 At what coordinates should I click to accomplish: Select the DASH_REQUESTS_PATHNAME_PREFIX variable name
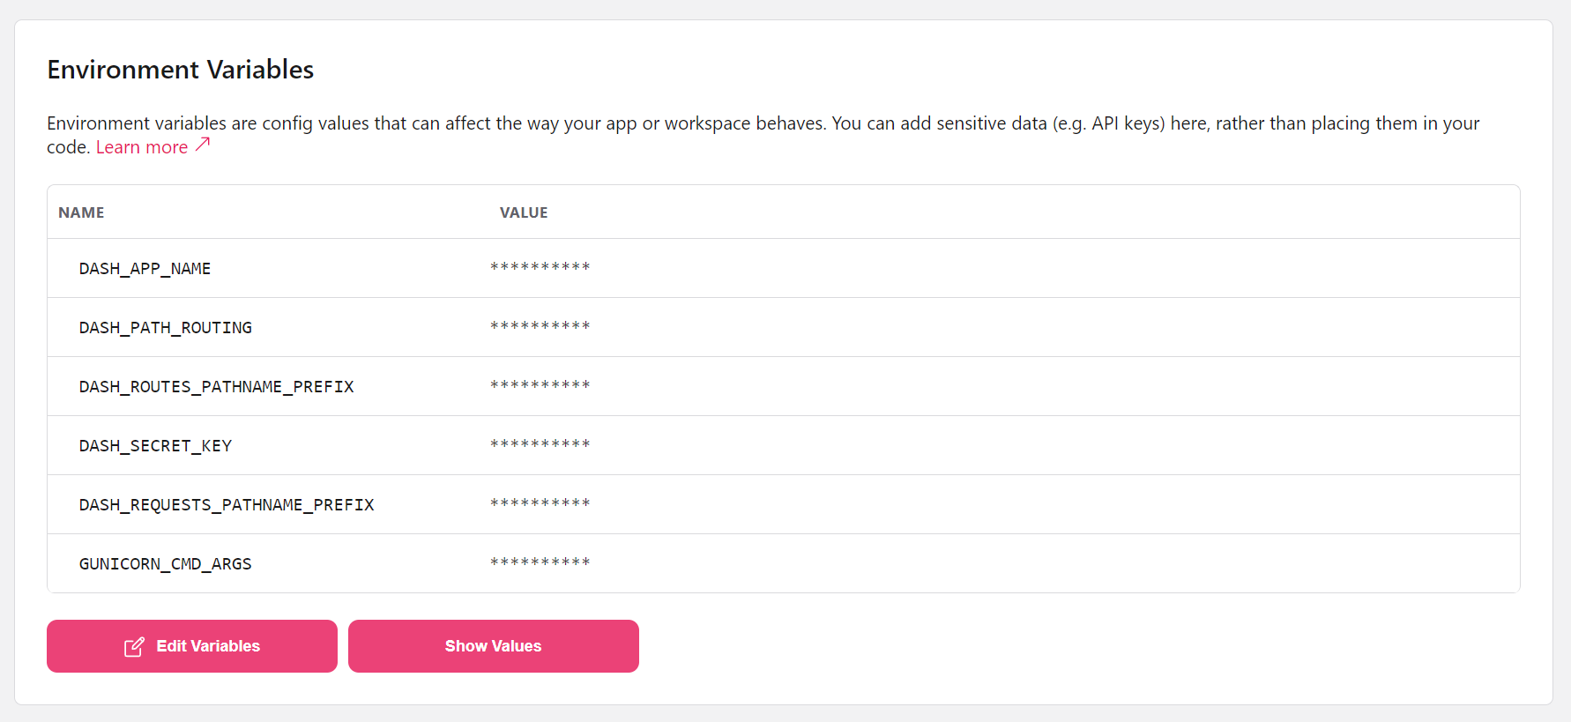[x=227, y=504]
